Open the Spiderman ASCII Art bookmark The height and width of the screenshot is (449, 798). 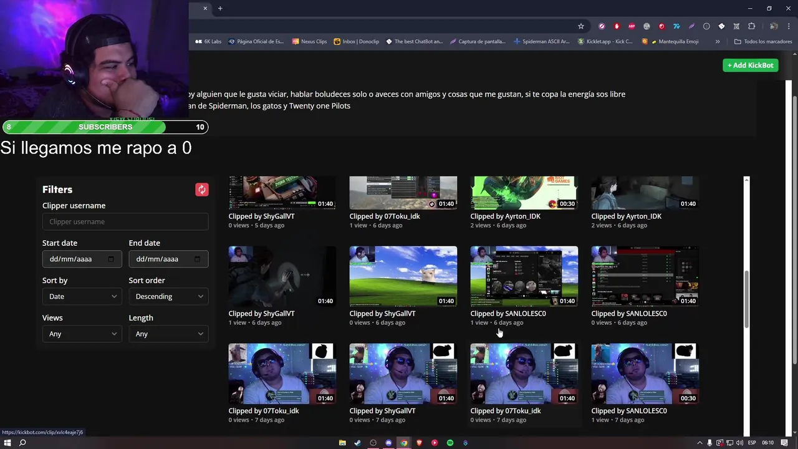click(542, 42)
